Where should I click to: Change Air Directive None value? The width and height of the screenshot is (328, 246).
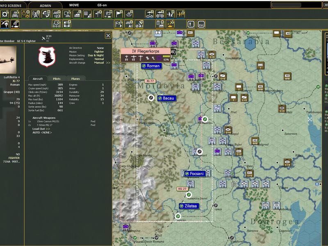(x=100, y=48)
